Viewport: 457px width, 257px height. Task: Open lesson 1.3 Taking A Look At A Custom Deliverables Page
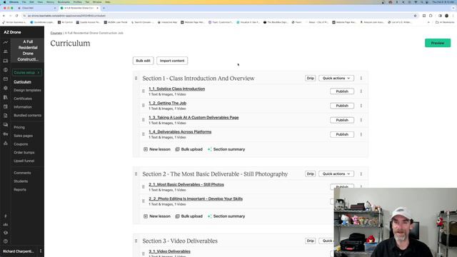pyautogui.click(x=194, y=117)
